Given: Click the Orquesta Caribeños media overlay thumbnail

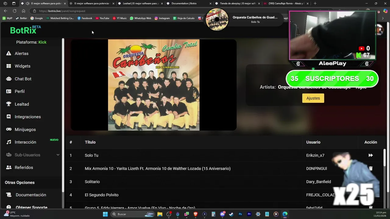Looking at the screenshot, I should pyautogui.click(x=217, y=19).
